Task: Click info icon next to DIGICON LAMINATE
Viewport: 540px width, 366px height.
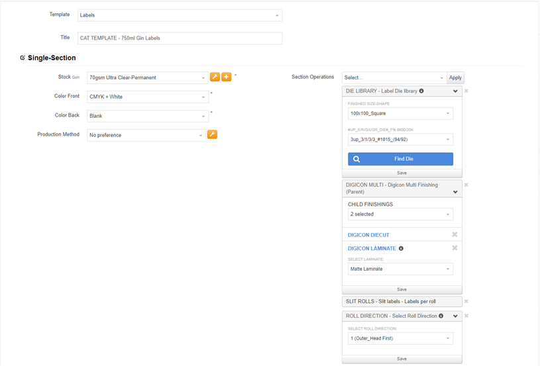Action: (401, 248)
